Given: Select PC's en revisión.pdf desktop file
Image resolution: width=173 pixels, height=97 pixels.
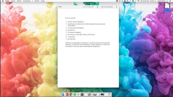Looking at the screenshot, I should click(167, 8).
